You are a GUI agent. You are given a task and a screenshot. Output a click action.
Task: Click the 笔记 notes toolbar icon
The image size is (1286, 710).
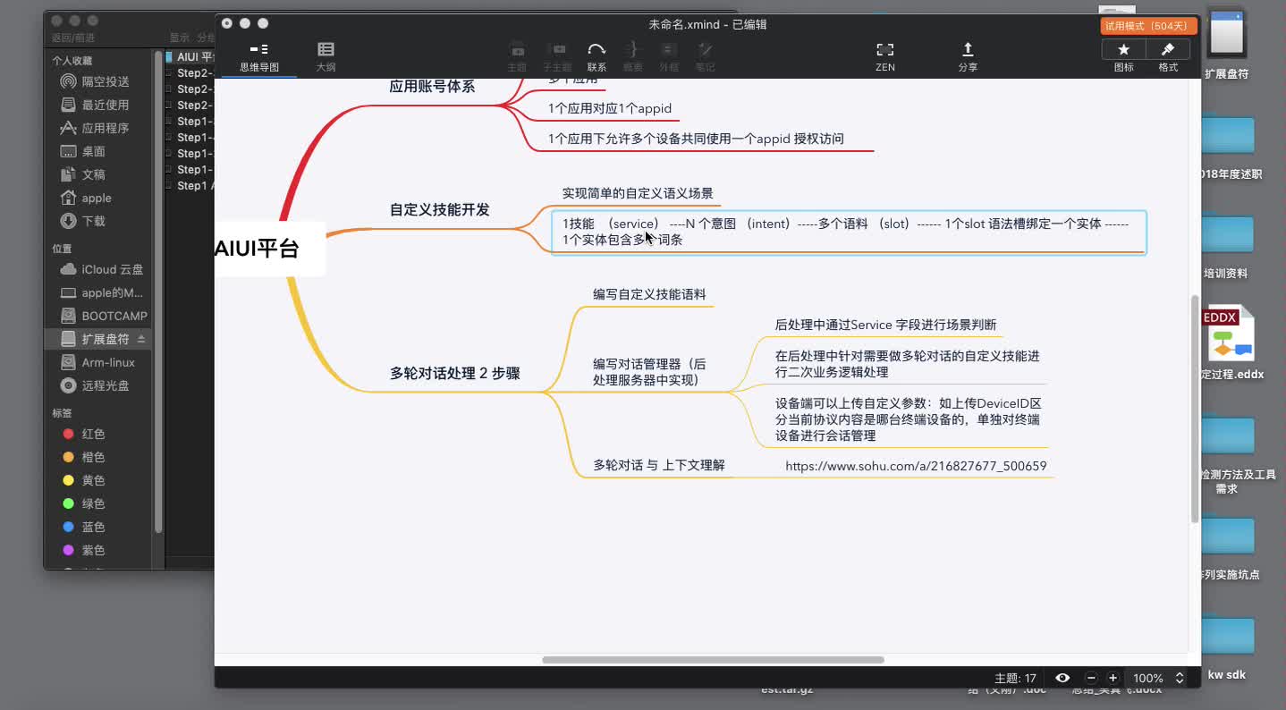705,57
